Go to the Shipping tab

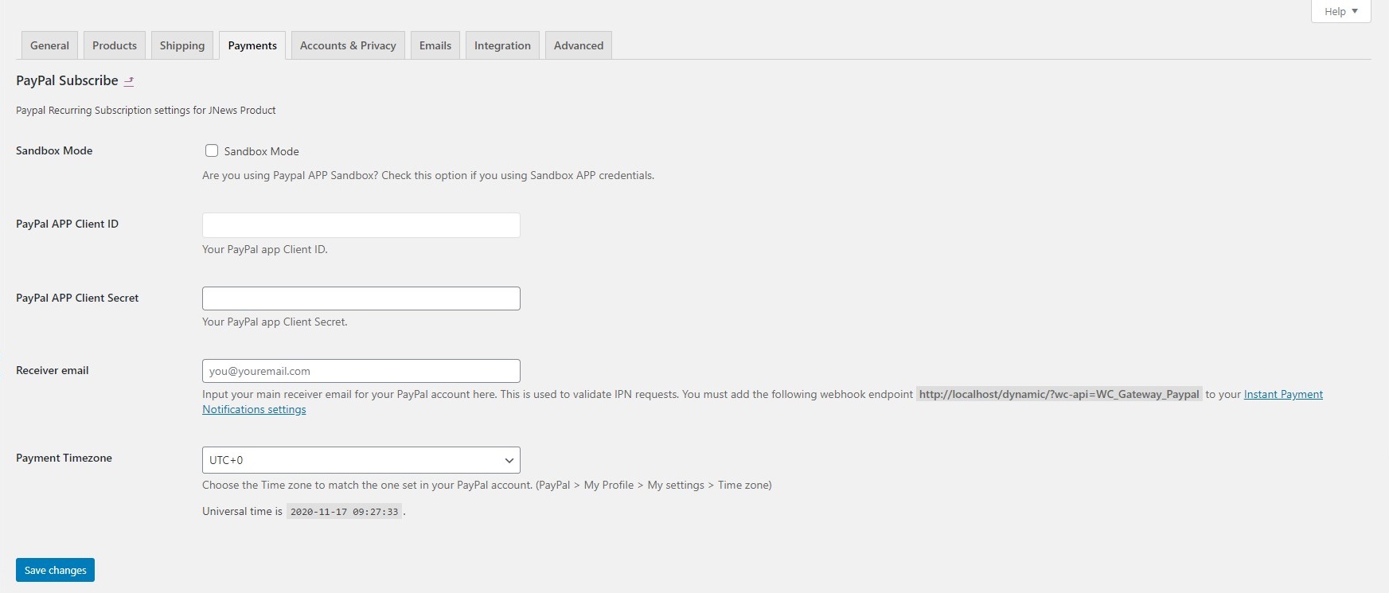click(182, 45)
